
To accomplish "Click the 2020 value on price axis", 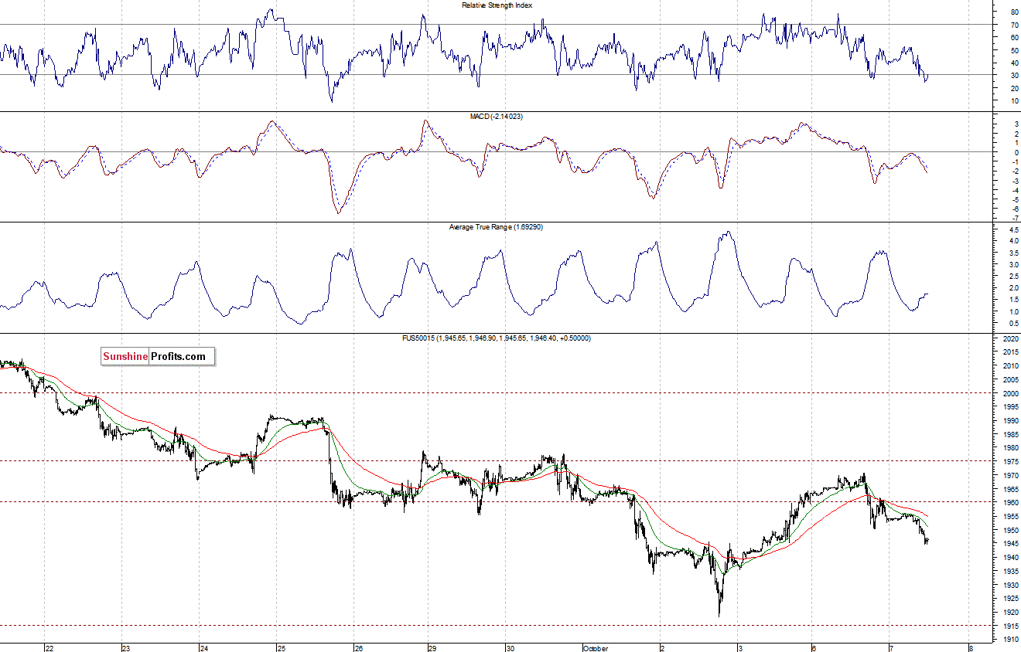I will (x=1009, y=339).
